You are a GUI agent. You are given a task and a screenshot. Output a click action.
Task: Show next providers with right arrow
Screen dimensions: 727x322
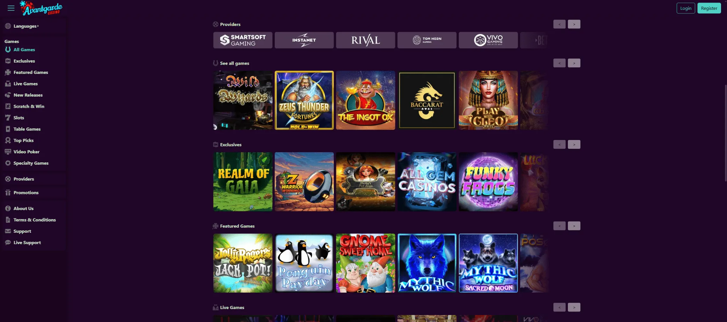574,24
